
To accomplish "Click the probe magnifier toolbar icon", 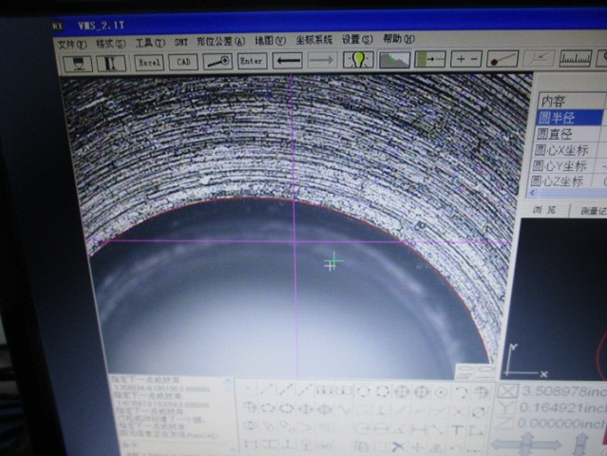I will click(218, 61).
